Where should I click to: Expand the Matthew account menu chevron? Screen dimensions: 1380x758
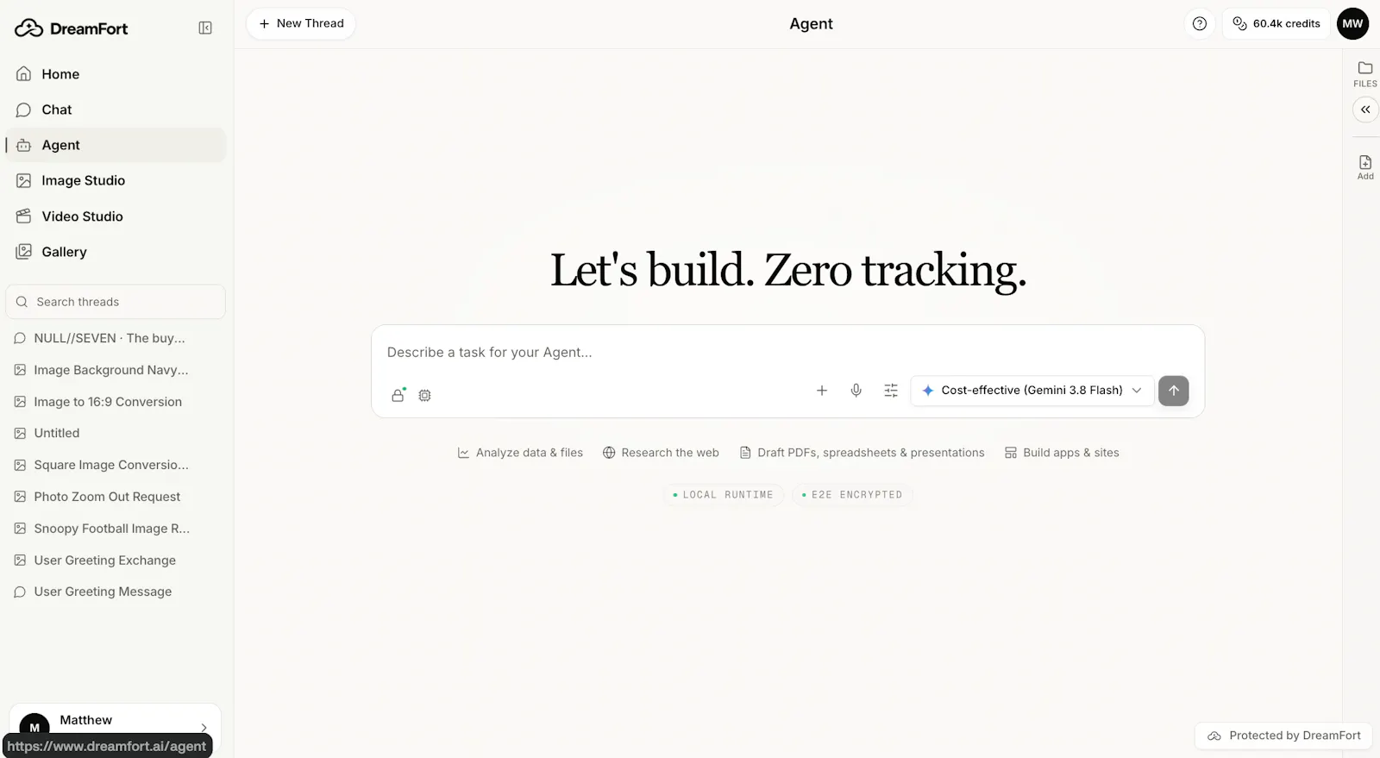click(x=204, y=728)
